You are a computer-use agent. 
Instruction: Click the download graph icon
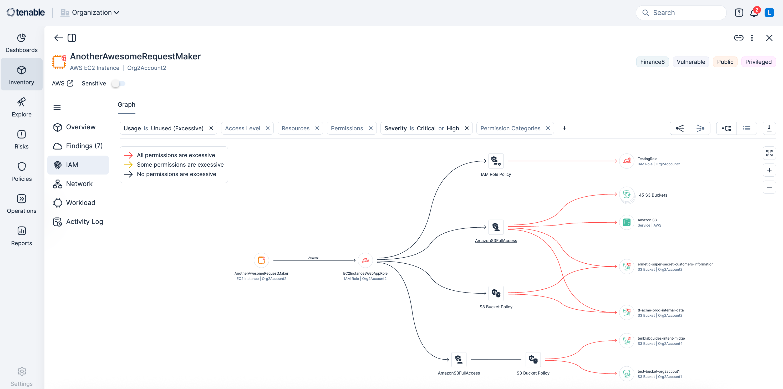tap(769, 128)
